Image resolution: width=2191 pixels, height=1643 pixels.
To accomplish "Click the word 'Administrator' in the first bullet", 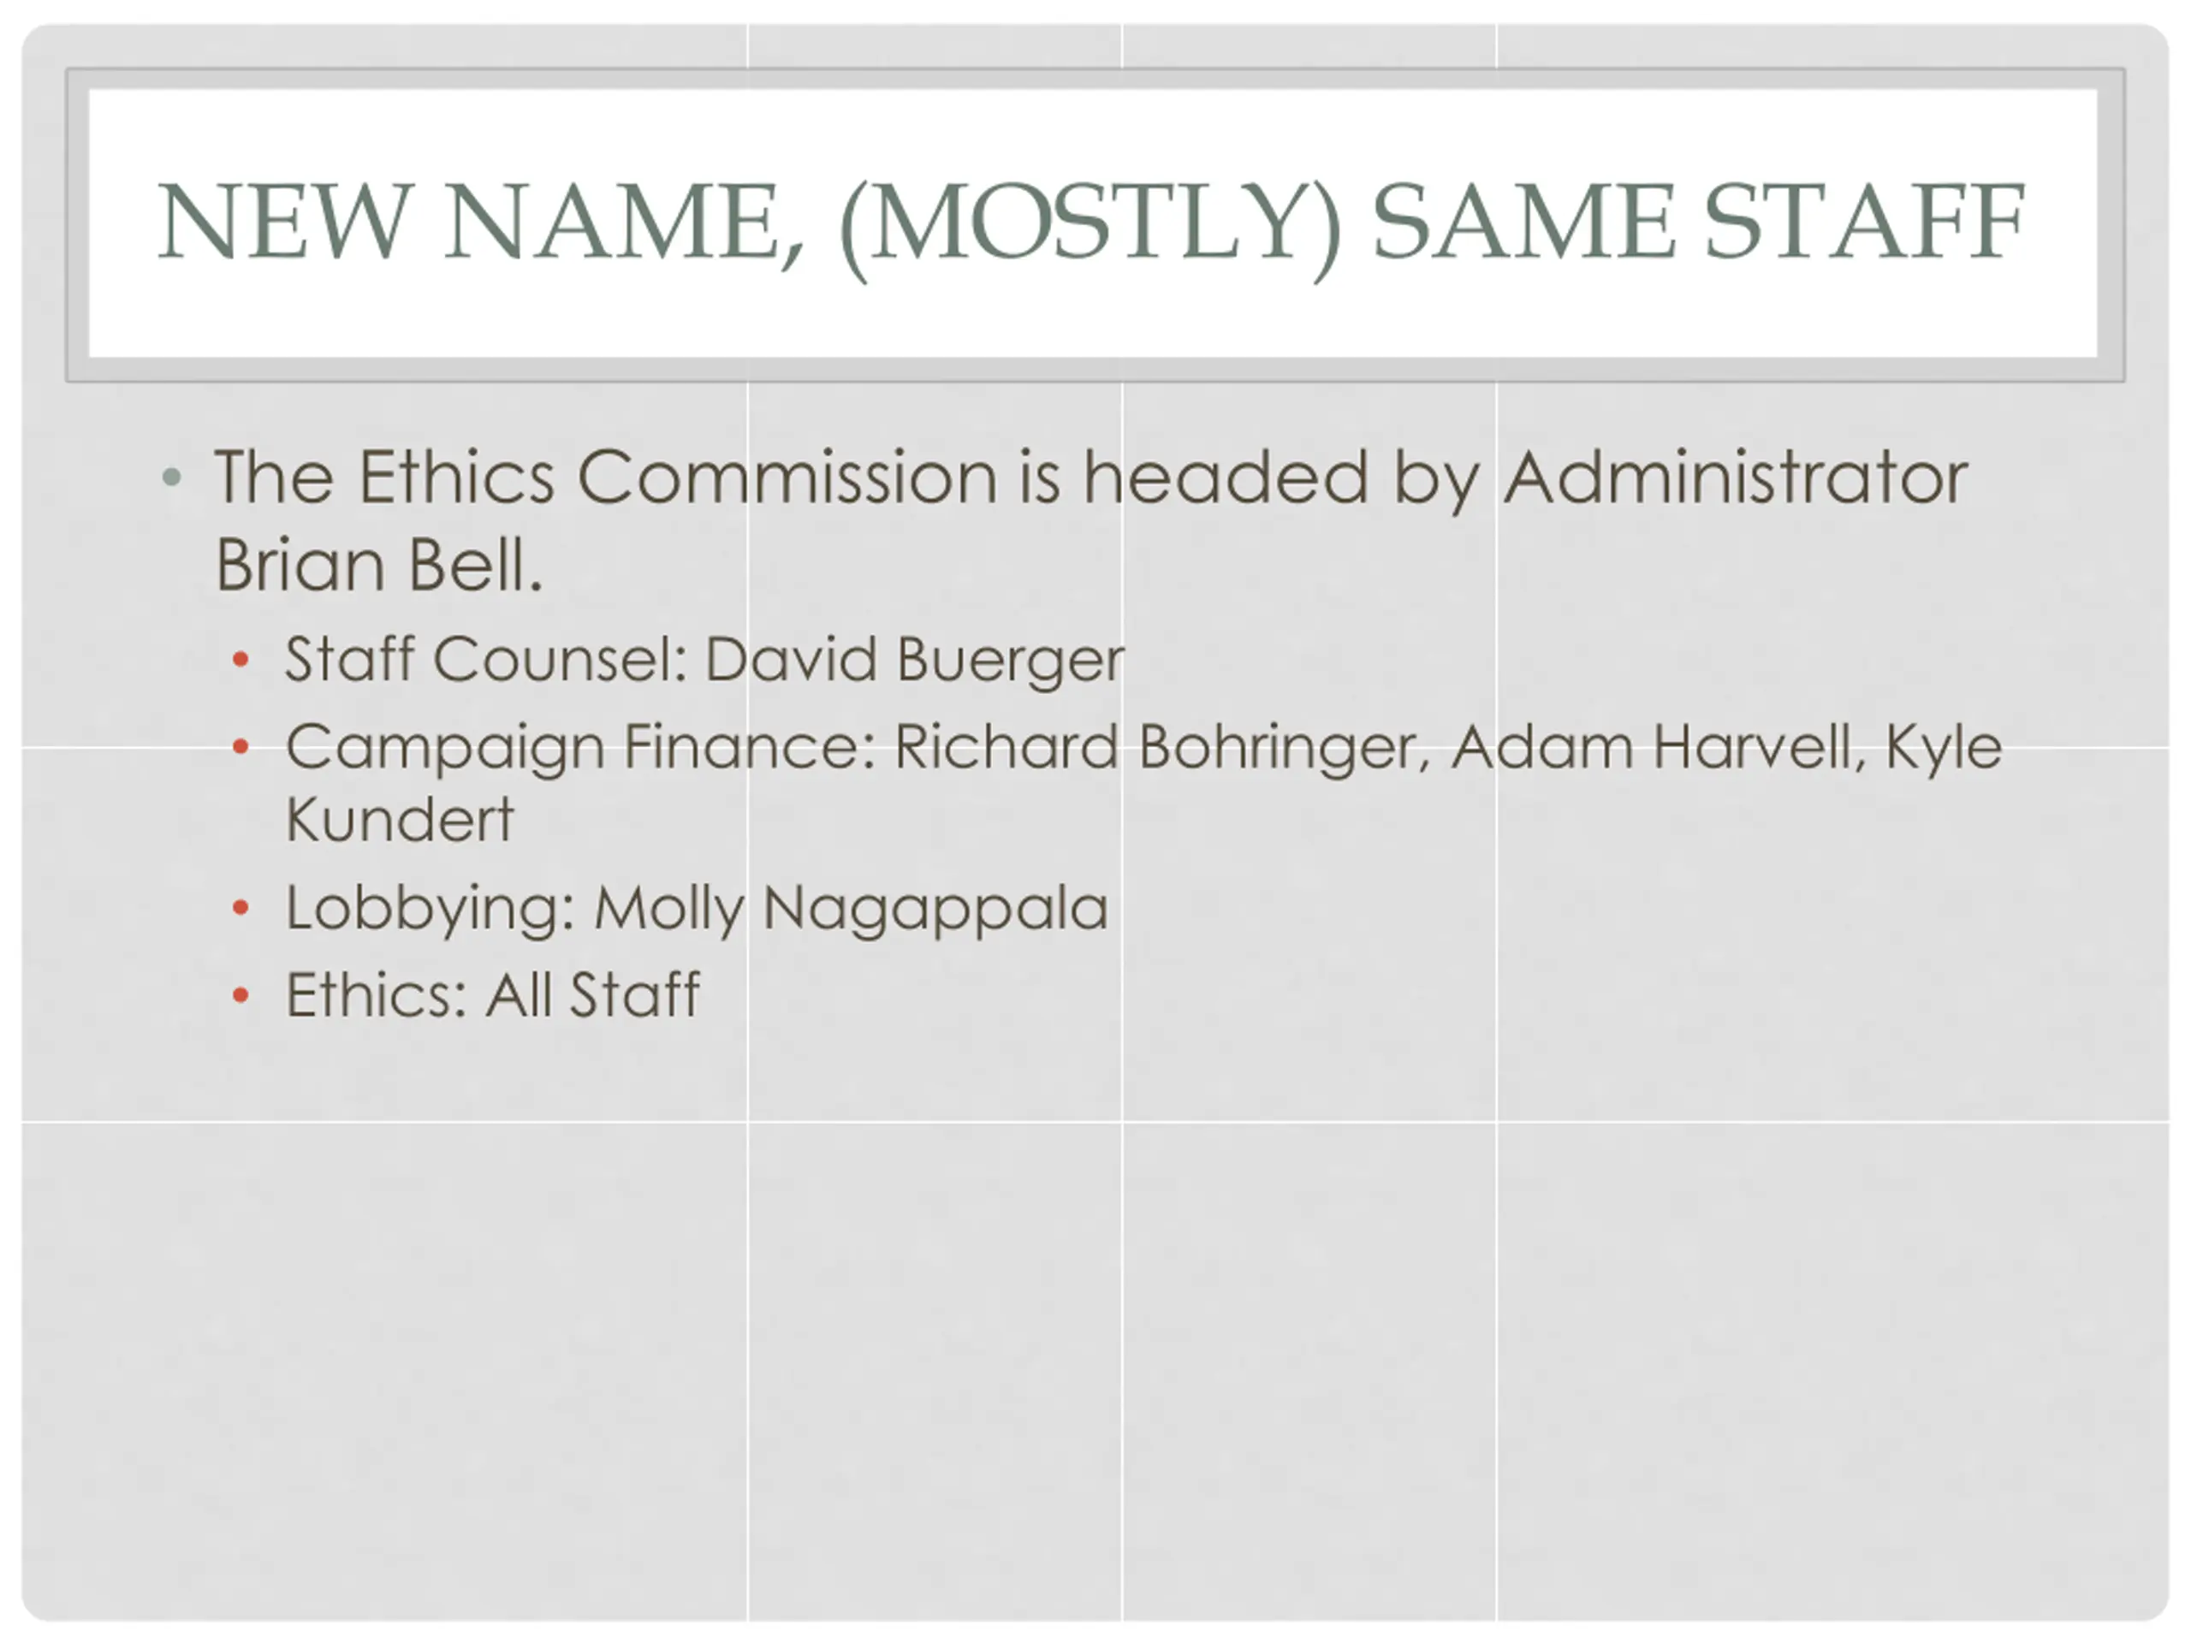I will click(1736, 478).
